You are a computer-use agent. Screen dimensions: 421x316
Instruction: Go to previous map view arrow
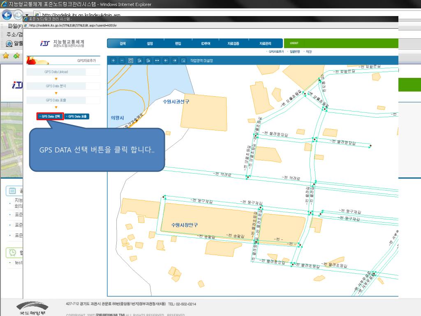(x=166, y=60)
